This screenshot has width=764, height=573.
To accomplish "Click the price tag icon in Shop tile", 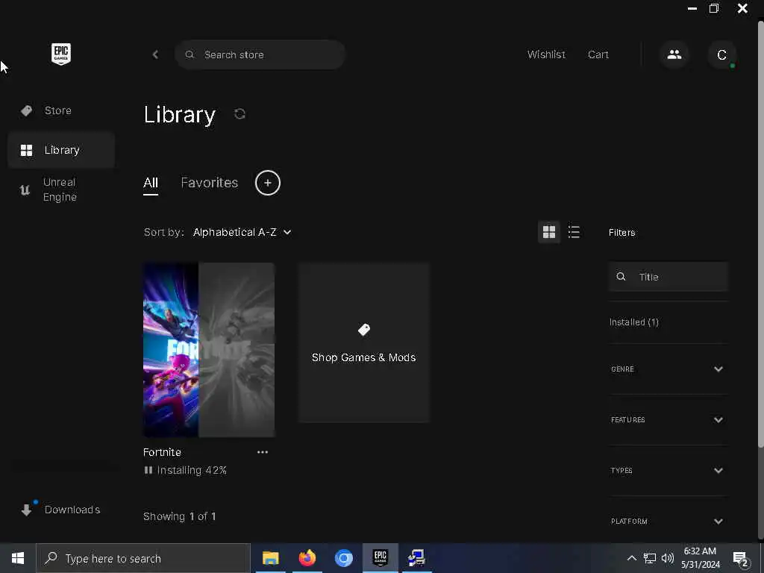I will point(364,330).
